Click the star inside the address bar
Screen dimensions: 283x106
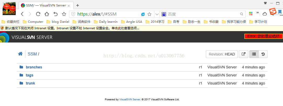tap(149, 14)
